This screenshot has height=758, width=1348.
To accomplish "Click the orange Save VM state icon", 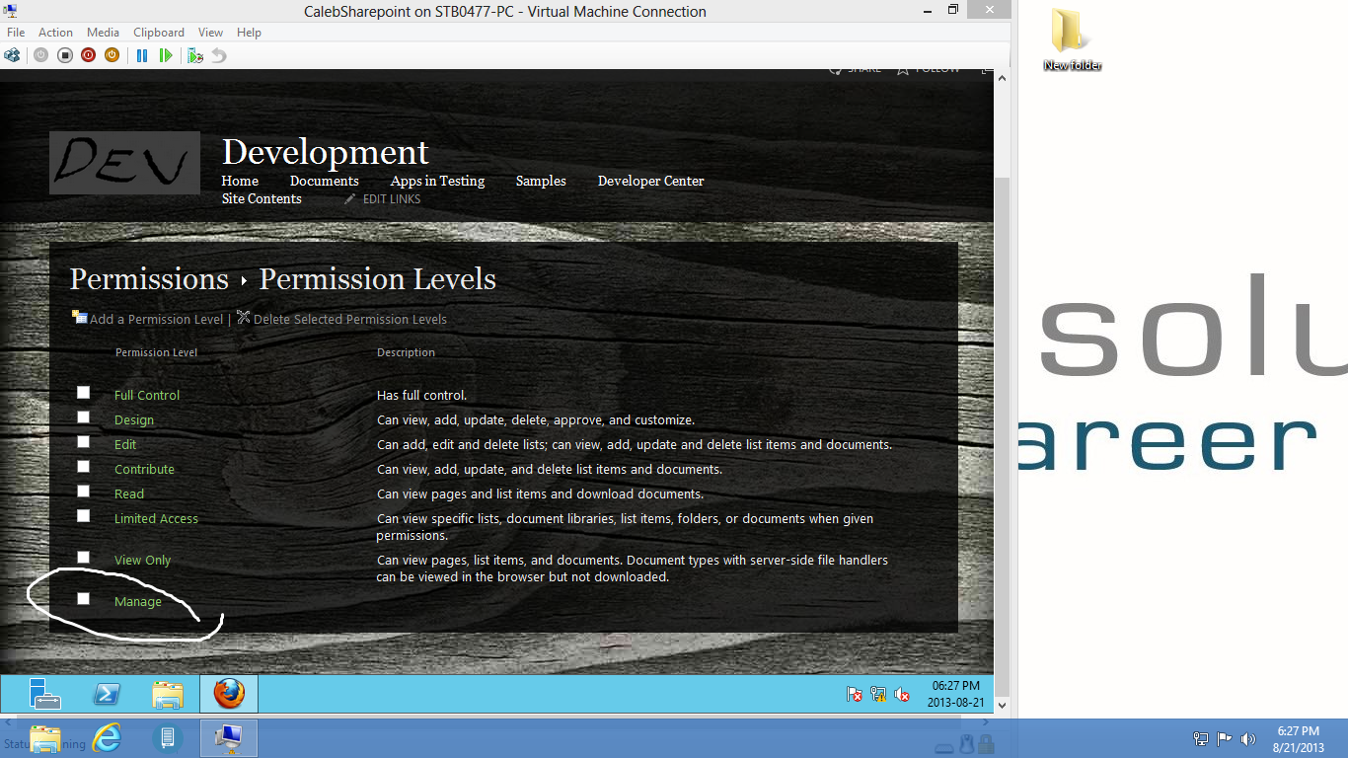I will point(112,55).
